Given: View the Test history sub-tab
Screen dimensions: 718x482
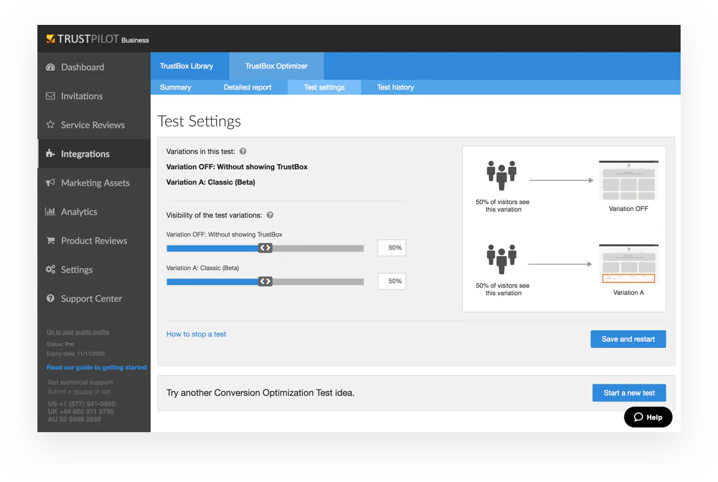Looking at the screenshot, I should [x=396, y=87].
